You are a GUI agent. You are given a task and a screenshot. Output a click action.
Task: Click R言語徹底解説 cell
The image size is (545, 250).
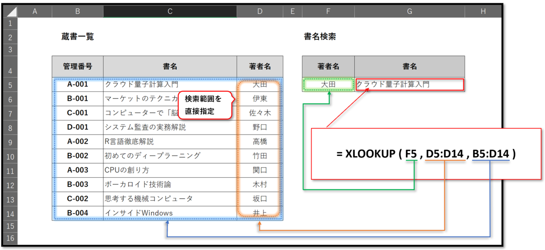click(170, 142)
